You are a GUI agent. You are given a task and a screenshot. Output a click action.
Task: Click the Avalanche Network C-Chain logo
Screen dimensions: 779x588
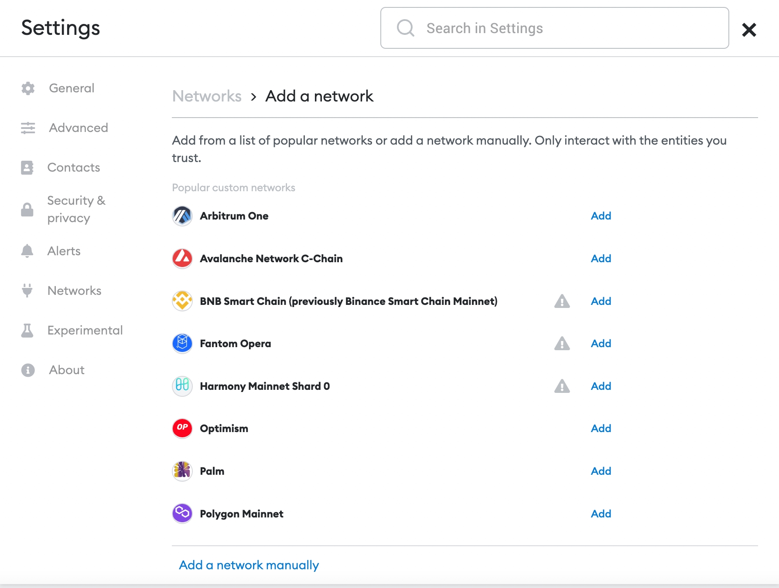pos(182,258)
